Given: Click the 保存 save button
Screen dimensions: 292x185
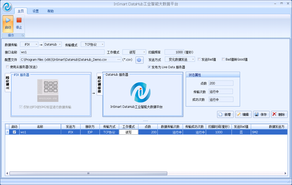Looking at the screenshot, I should 261,114.
